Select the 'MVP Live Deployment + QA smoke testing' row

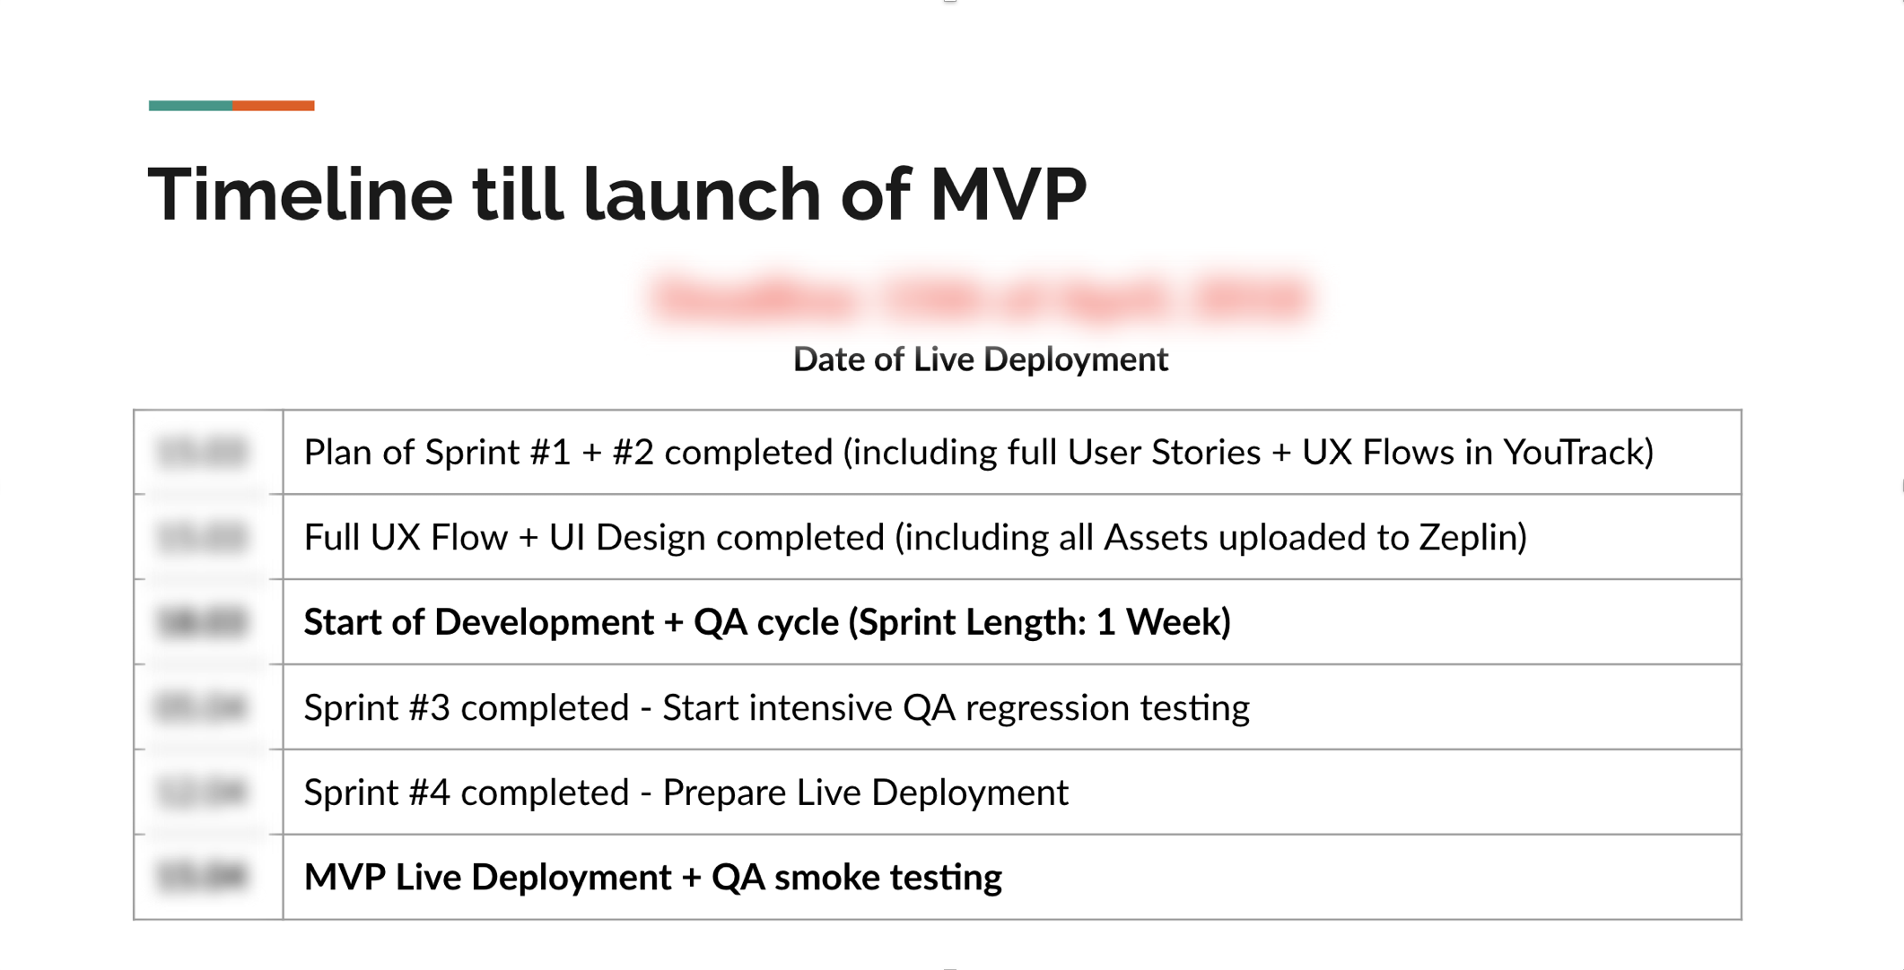pyautogui.click(x=652, y=878)
